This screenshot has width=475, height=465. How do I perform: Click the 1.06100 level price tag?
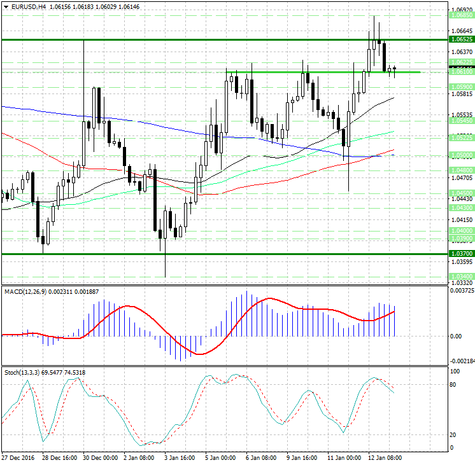(461, 72)
